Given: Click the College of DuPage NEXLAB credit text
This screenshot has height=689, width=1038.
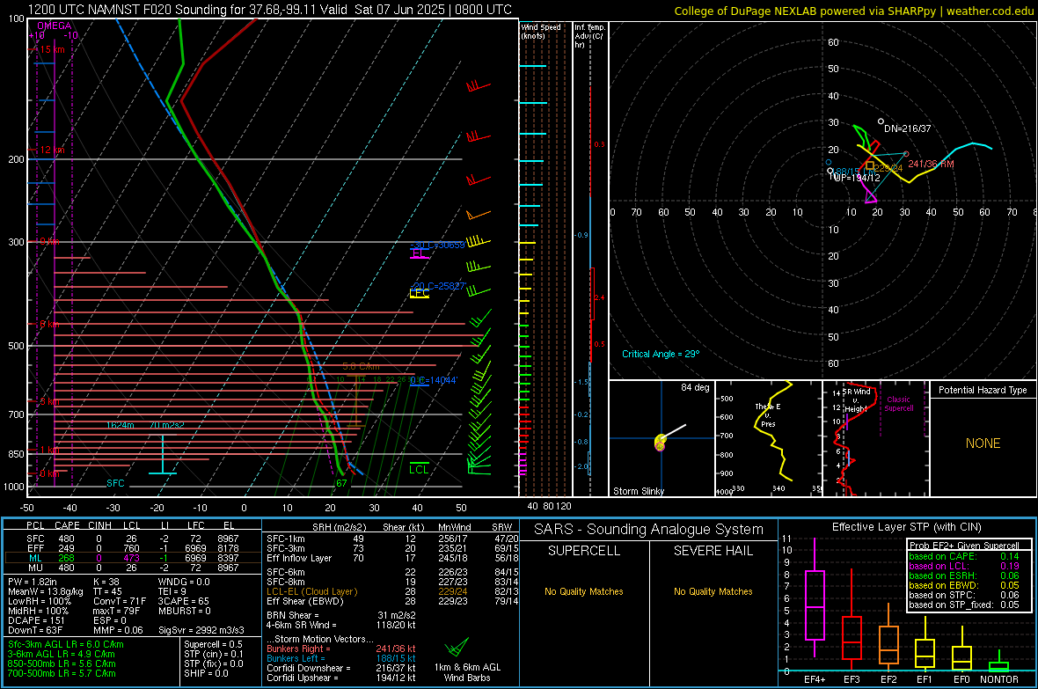Looking at the screenshot, I should (x=853, y=11).
